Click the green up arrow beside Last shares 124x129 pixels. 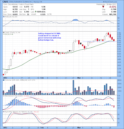click(35, 12)
